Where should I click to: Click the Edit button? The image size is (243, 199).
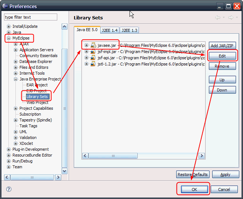[222, 56]
